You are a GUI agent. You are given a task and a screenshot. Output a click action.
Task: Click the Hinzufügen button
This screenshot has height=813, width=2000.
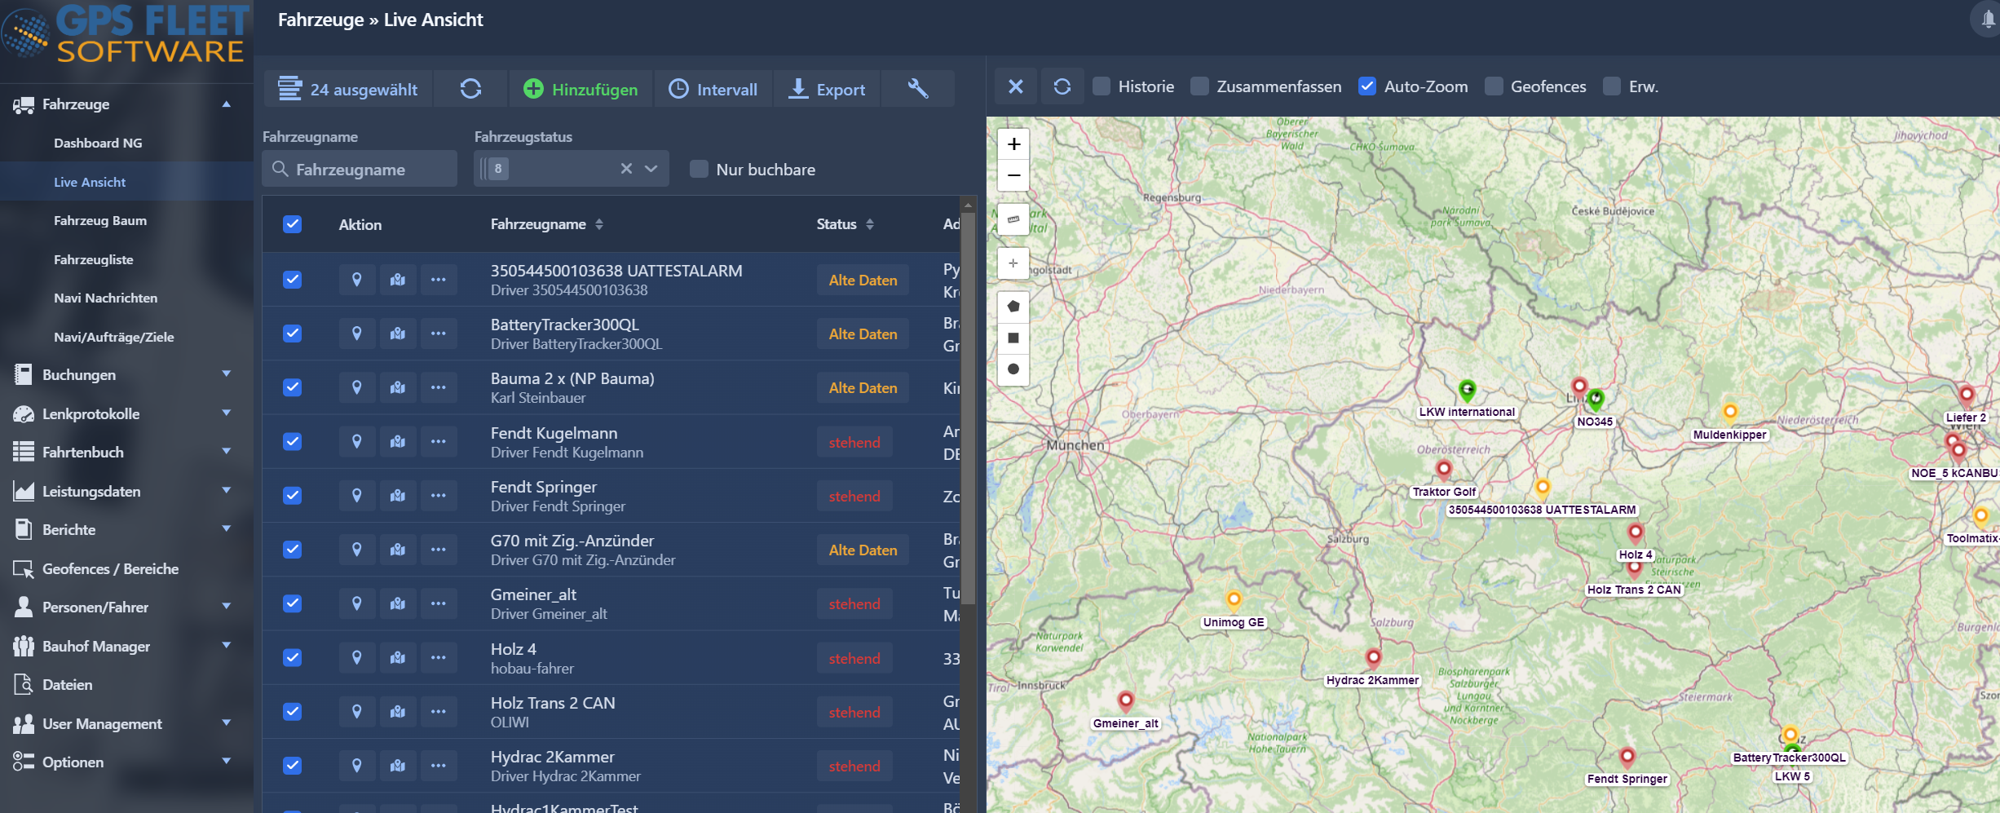point(581,89)
